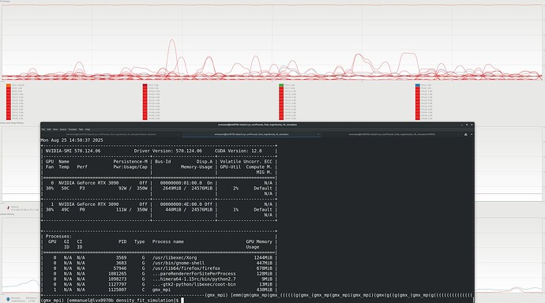Click the network Receiving download icon
This screenshot has height=303, width=545.
click(x=8, y=299)
